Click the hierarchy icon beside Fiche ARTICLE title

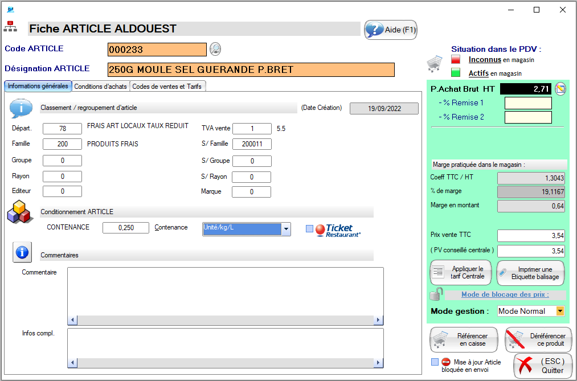pos(10,27)
